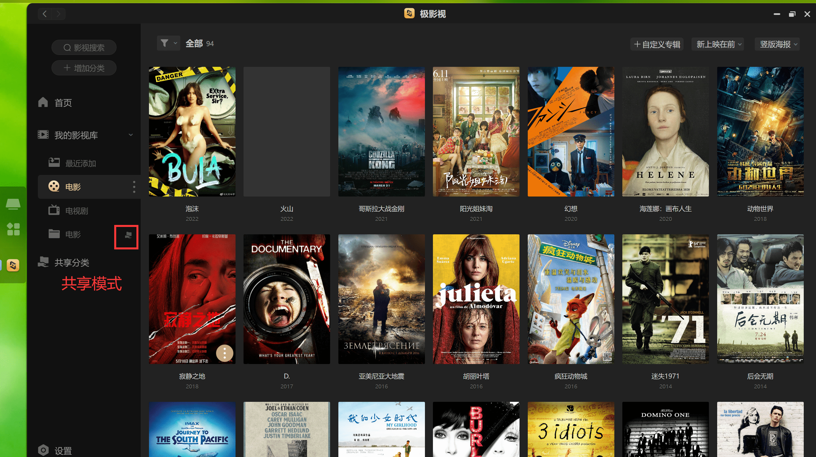Click the 寂静之地 title text
The image size is (816, 457).
[x=192, y=376]
